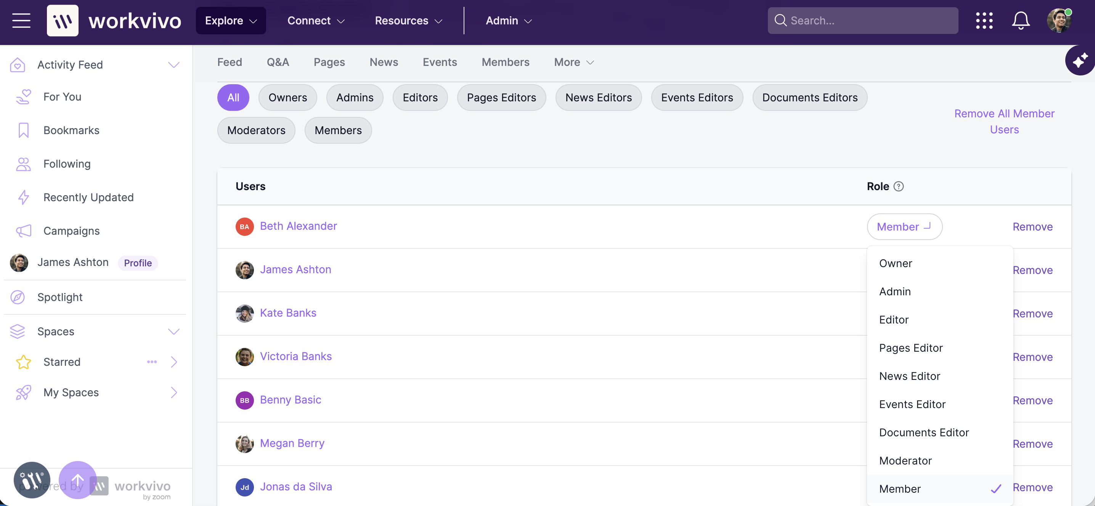Click the search magnifier icon

pos(780,21)
